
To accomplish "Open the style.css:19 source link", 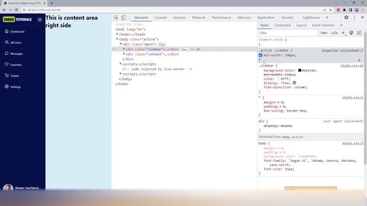I will point(352,66).
